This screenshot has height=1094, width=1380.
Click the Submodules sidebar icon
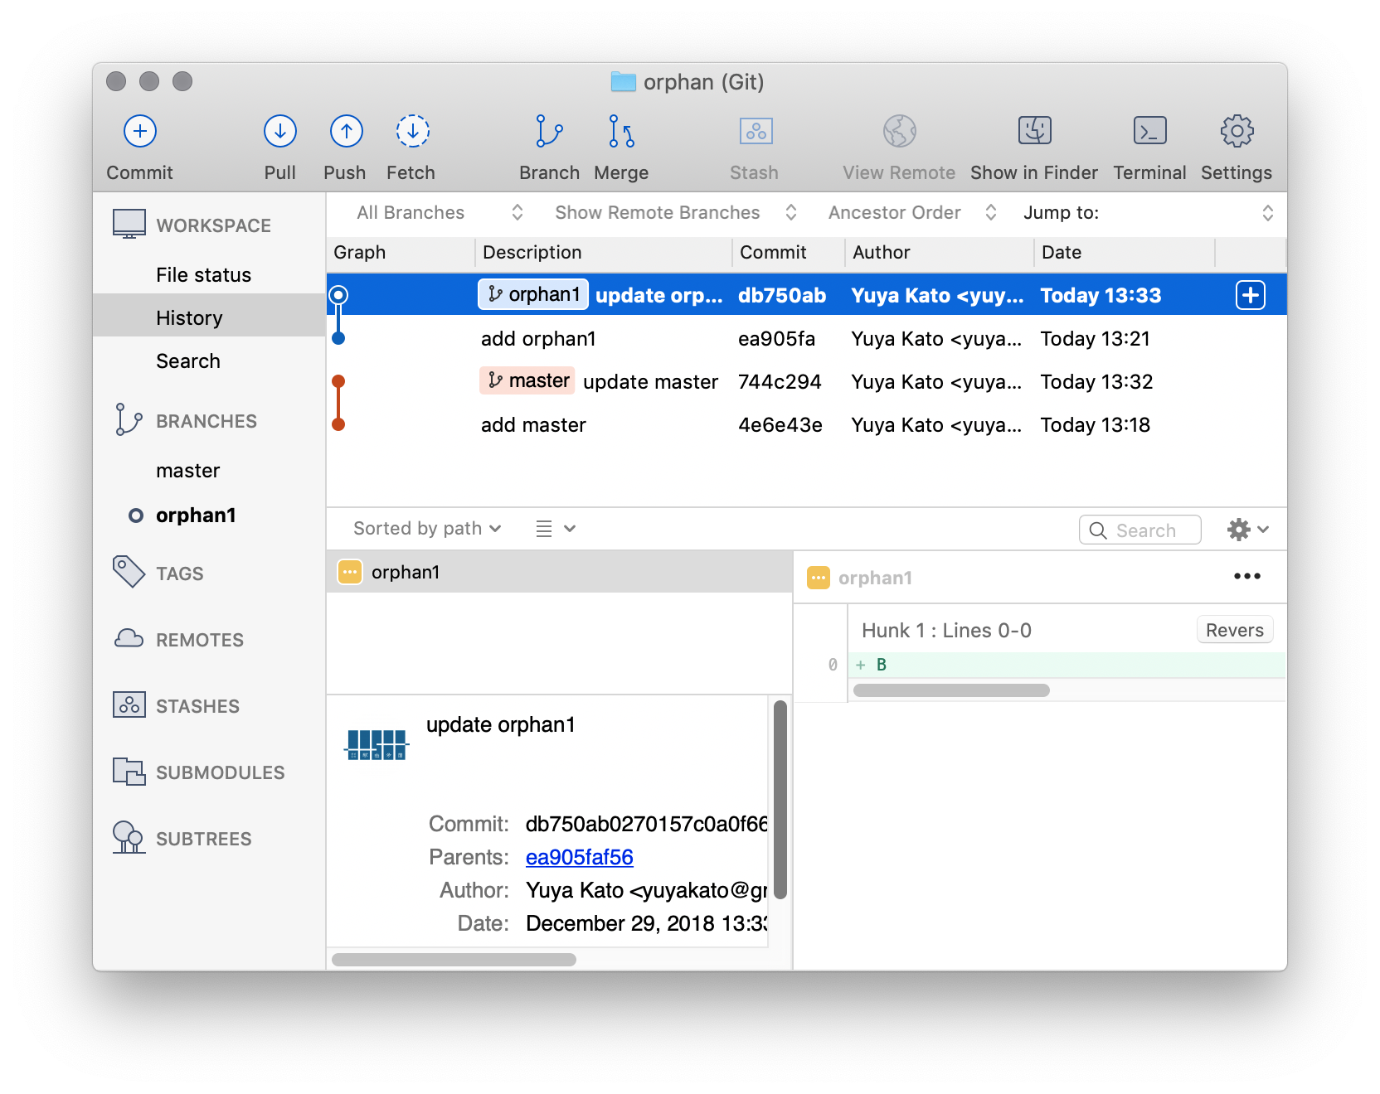tap(129, 771)
